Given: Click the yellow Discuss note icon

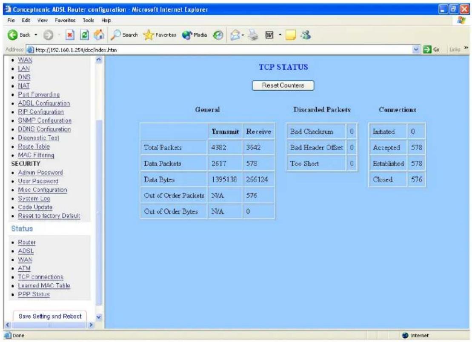Looking at the screenshot, I should point(291,35).
